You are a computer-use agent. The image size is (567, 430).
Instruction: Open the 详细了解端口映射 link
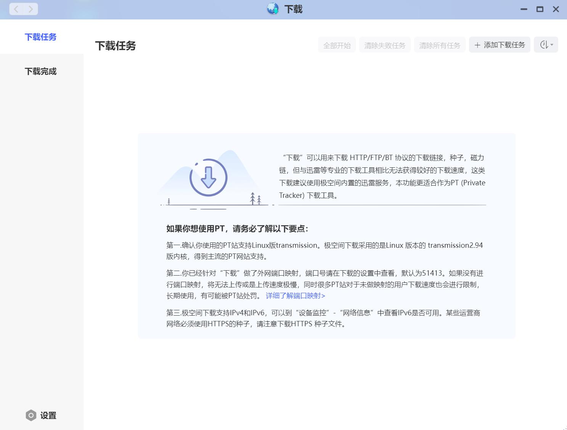295,295
